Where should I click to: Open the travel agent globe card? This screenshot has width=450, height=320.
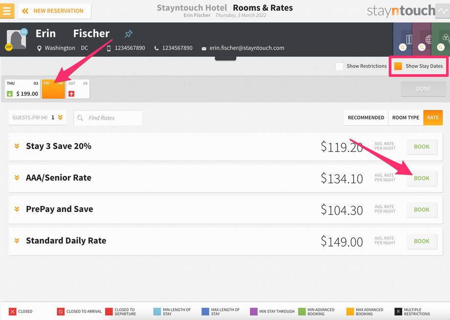tap(422, 39)
